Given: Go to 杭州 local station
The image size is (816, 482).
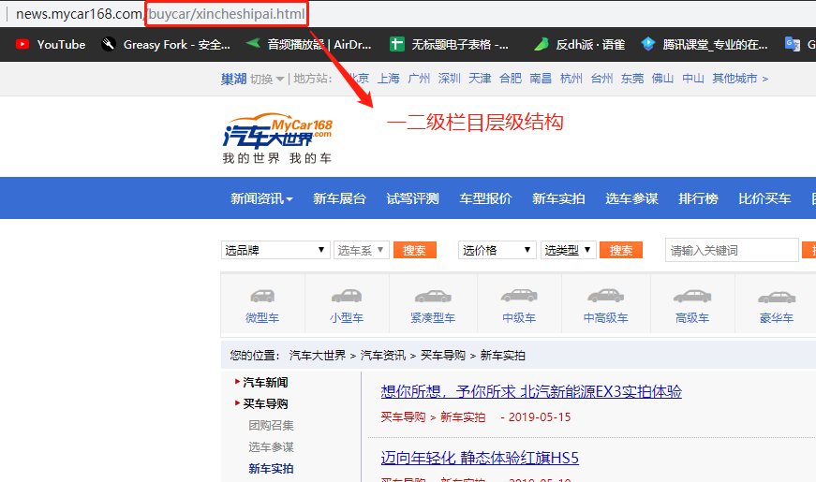Looking at the screenshot, I should click(x=571, y=79).
